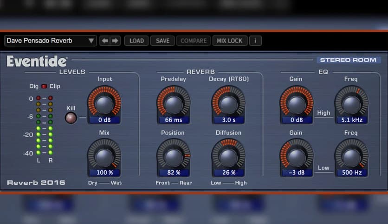
Task: Click the Low EQ Freq knob
Action: tap(351, 157)
